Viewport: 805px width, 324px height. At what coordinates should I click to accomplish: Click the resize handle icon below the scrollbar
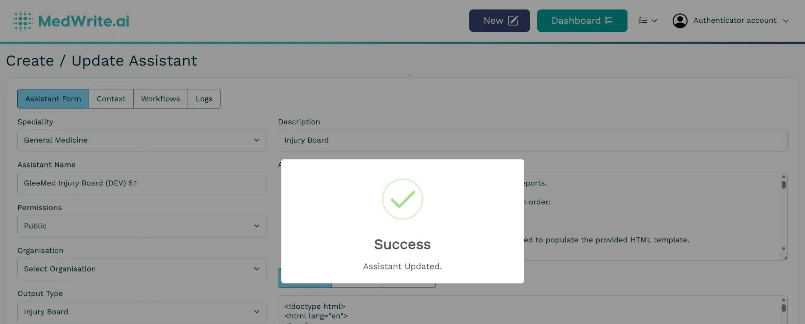coord(784,257)
